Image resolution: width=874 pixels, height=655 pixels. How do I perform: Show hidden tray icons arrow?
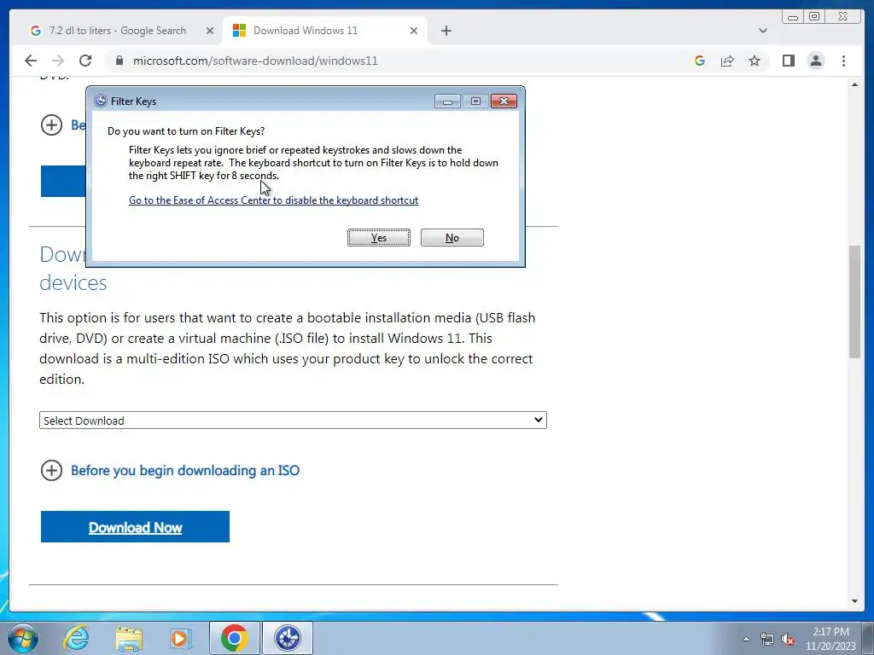746,639
